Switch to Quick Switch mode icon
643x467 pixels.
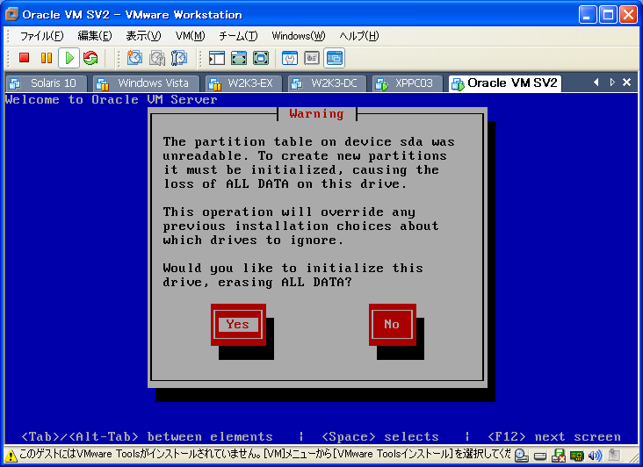[239, 58]
